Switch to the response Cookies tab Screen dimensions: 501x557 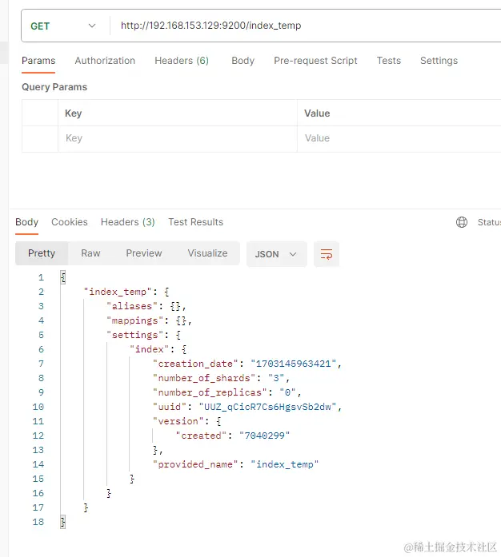pyautogui.click(x=70, y=222)
